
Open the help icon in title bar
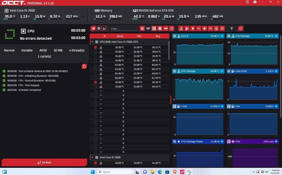[247, 2]
